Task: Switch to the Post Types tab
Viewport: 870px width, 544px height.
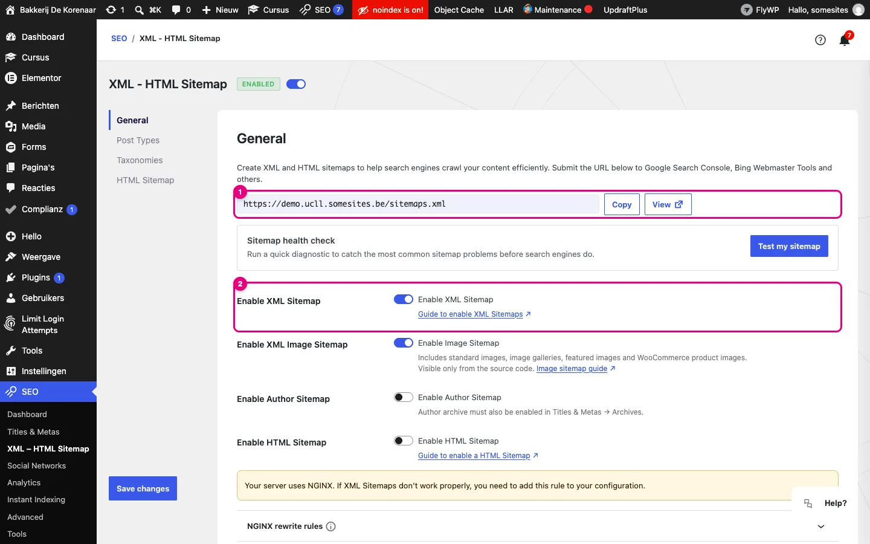Action: click(138, 140)
